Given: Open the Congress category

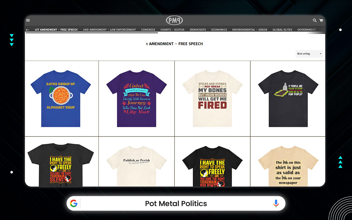Looking at the screenshot, I should point(148,30).
